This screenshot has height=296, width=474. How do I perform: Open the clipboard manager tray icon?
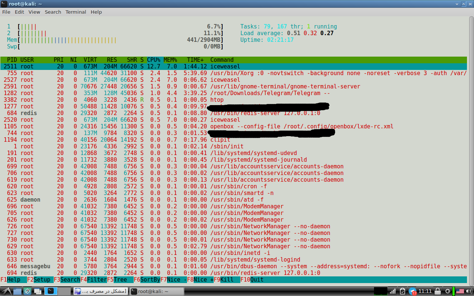(x=403, y=291)
